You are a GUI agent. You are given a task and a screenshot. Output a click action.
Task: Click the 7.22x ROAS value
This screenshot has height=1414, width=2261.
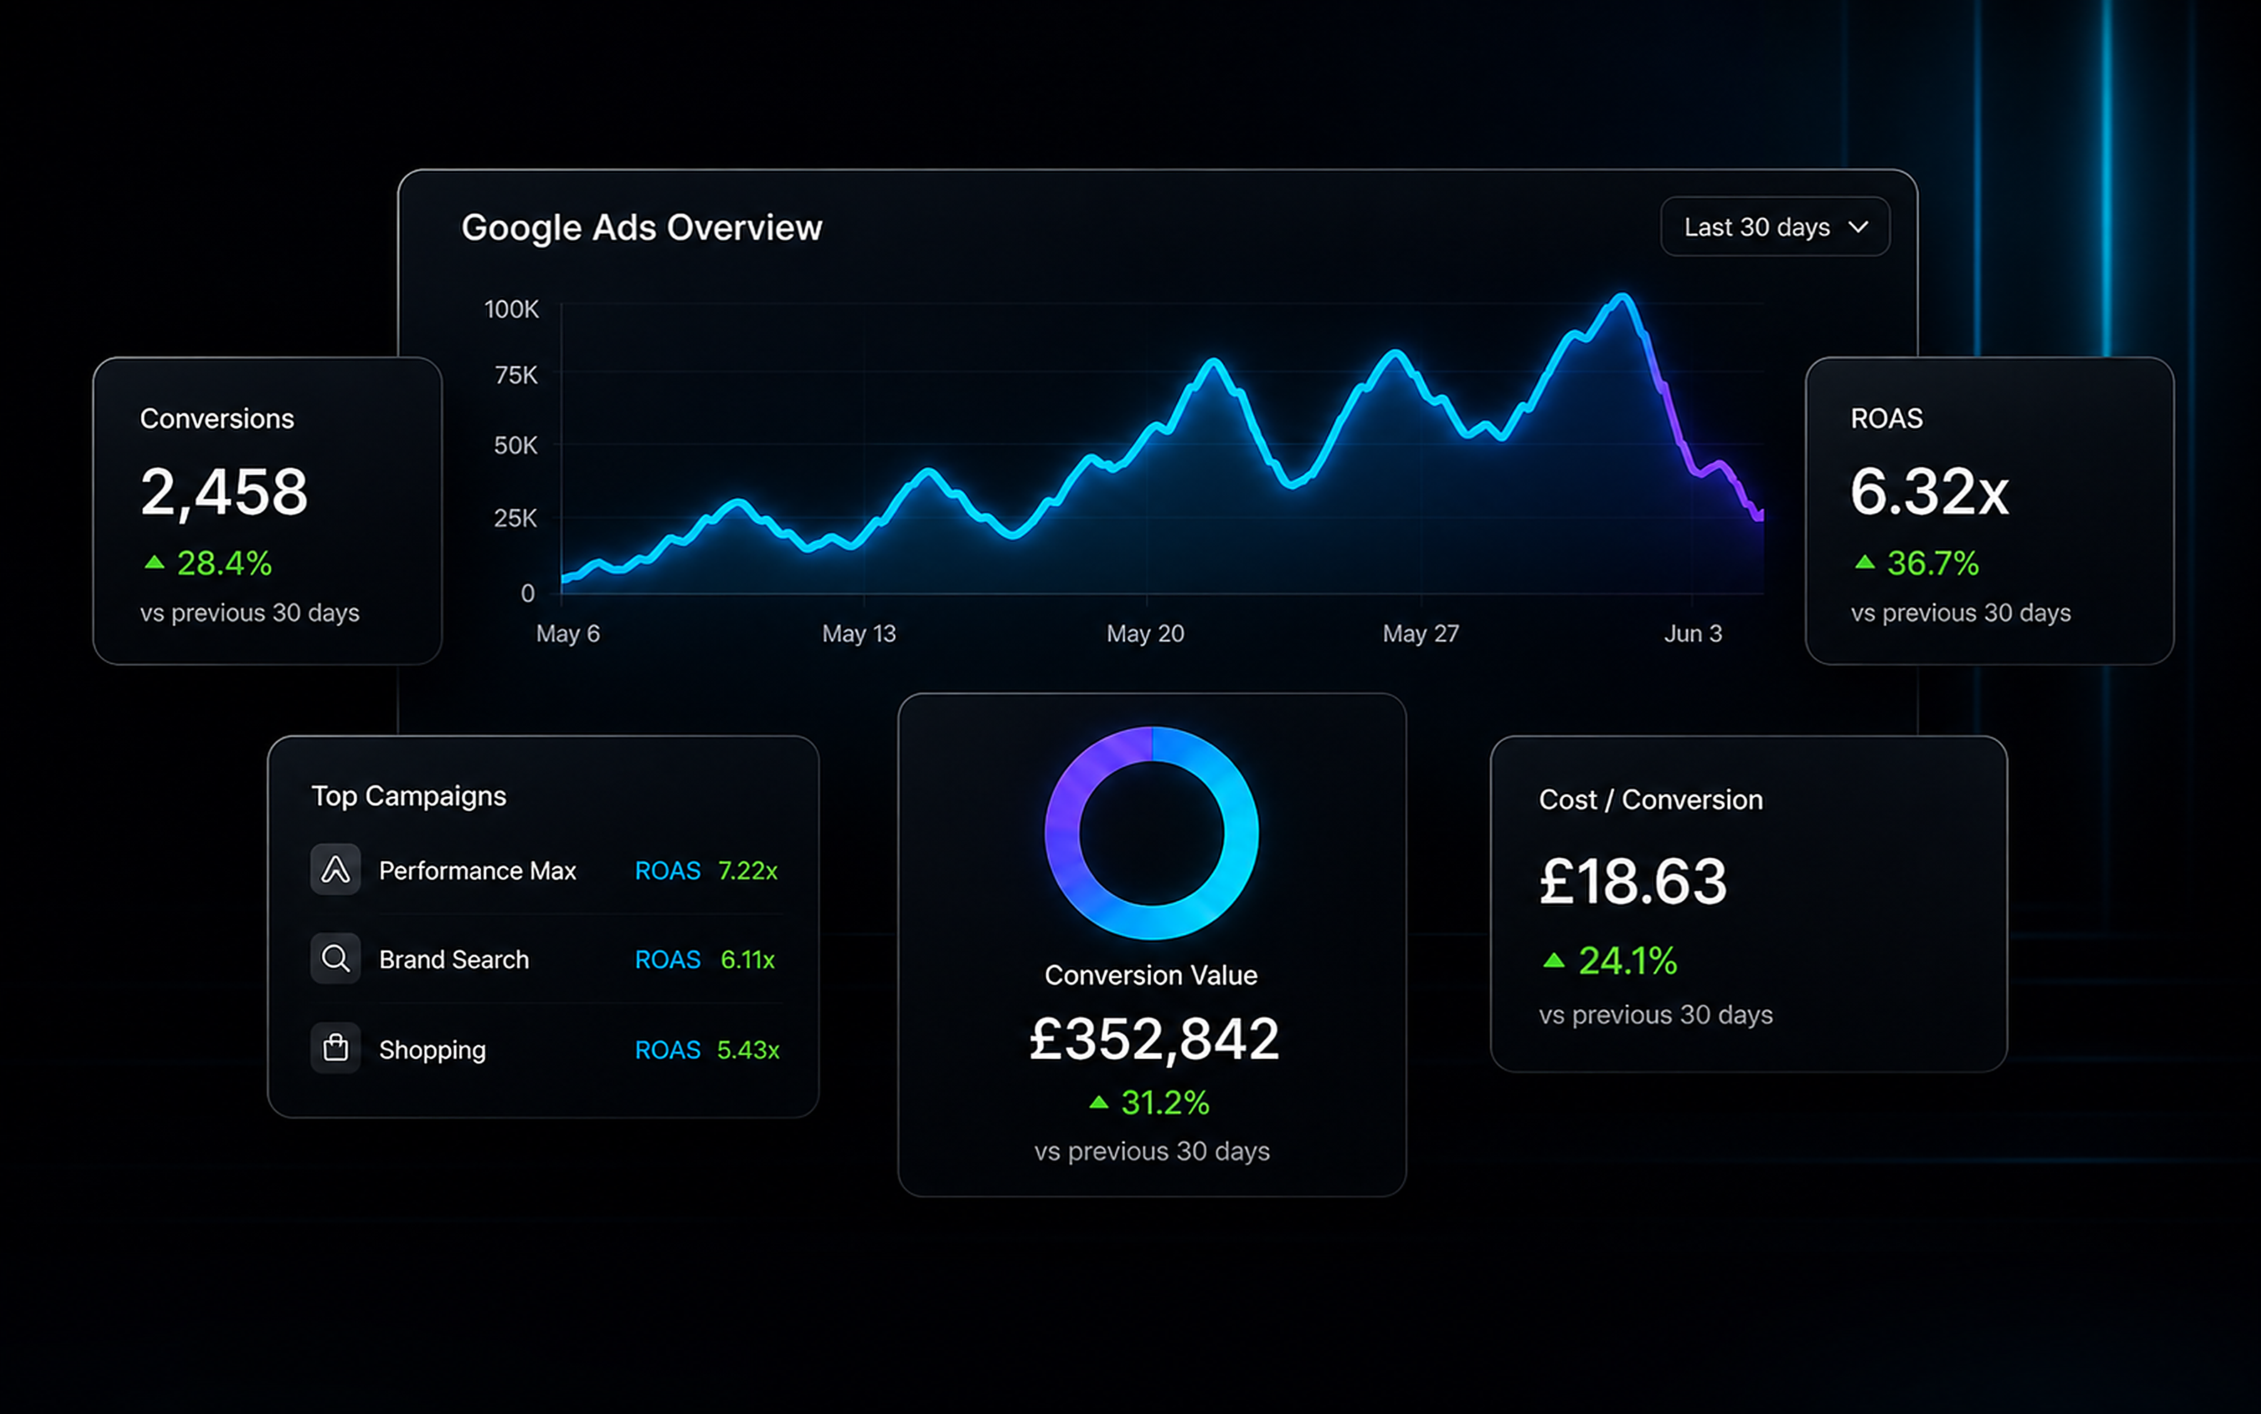(x=747, y=871)
